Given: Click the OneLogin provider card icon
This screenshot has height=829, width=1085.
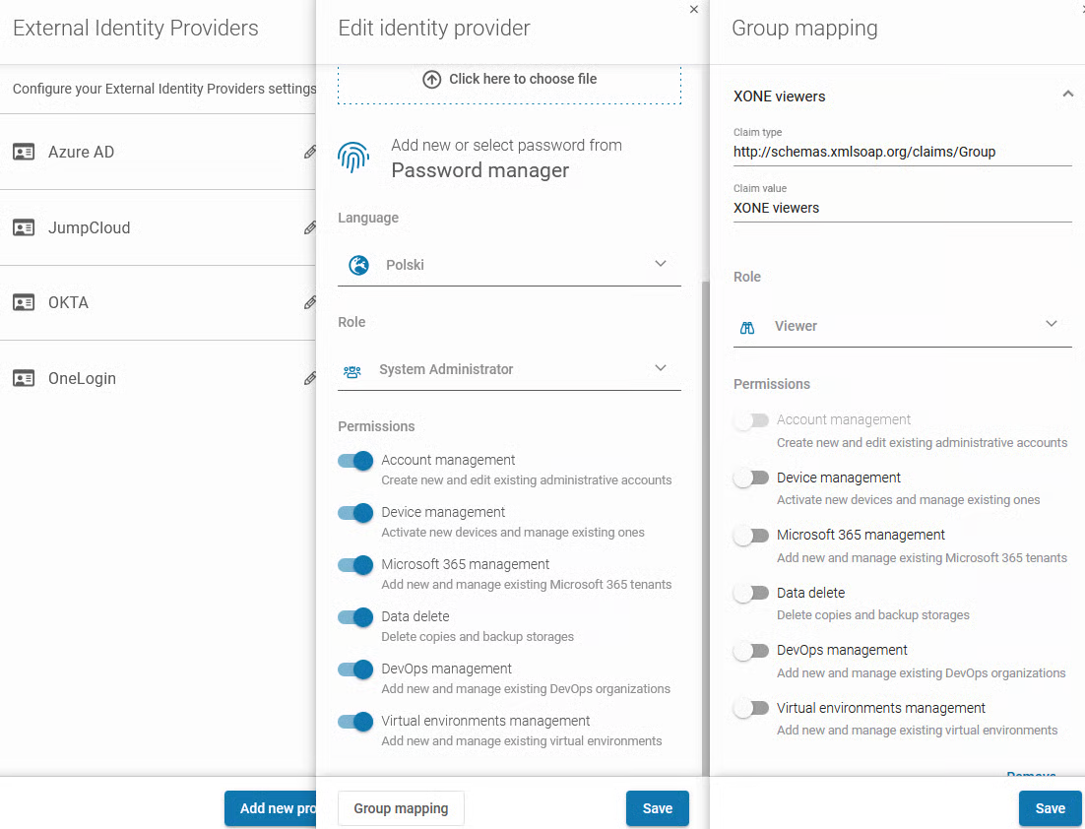Looking at the screenshot, I should (24, 378).
